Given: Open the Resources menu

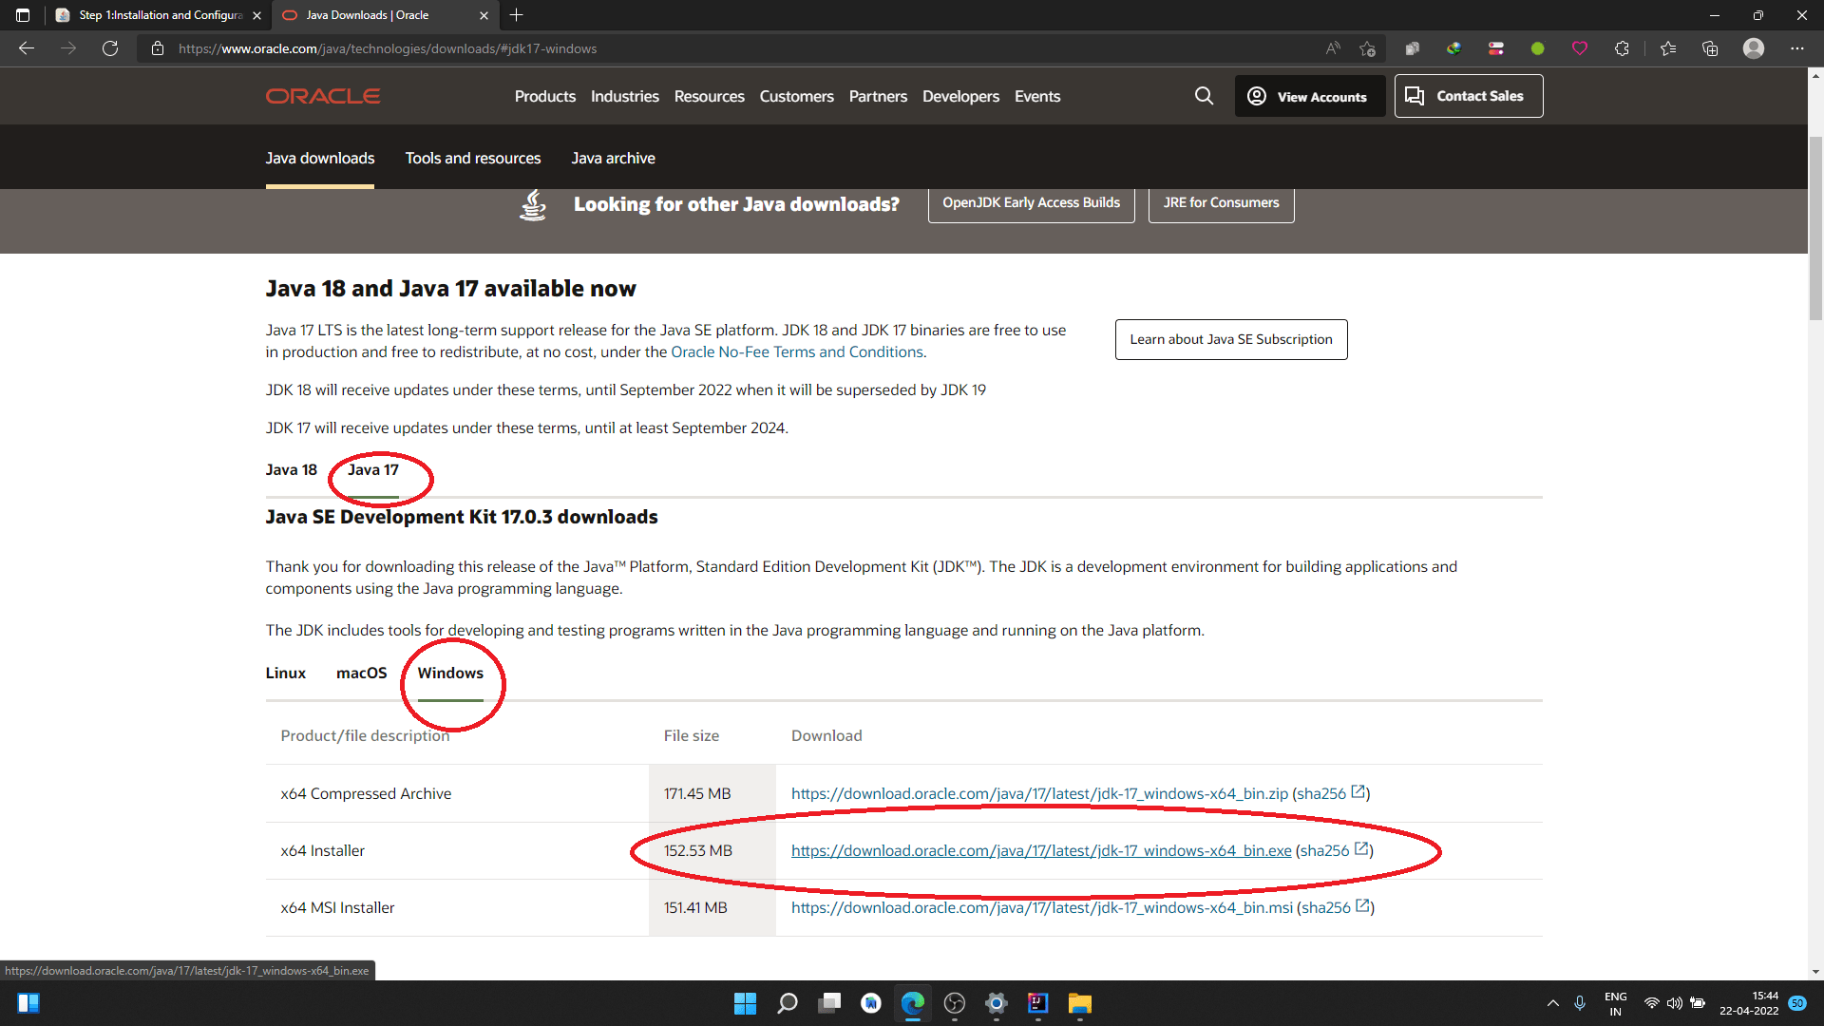Looking at the screenshot, I should (x=709, y=96).
